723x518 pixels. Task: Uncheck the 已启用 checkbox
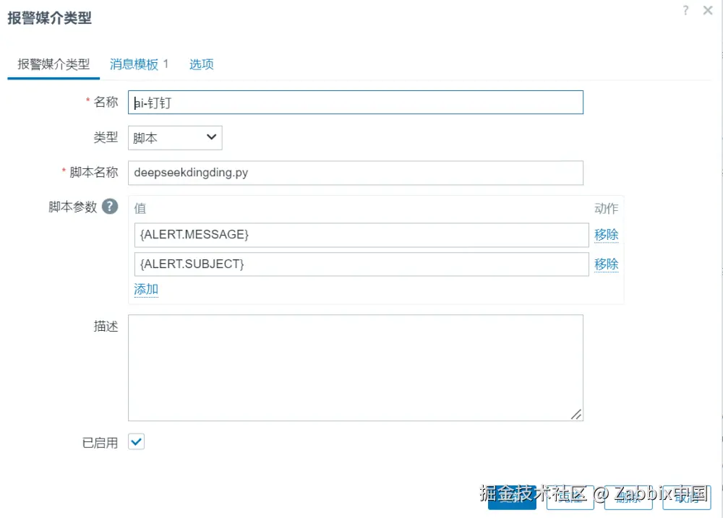pos(137,441)
